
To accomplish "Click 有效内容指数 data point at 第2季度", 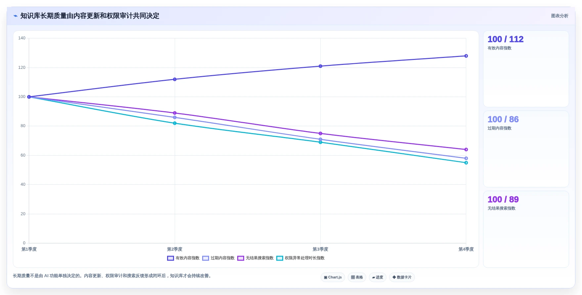I will [175, 79].
